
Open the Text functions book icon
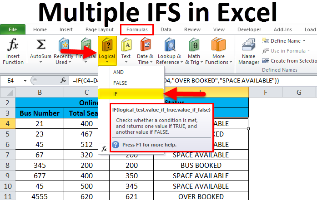click(x=126, y=45)
